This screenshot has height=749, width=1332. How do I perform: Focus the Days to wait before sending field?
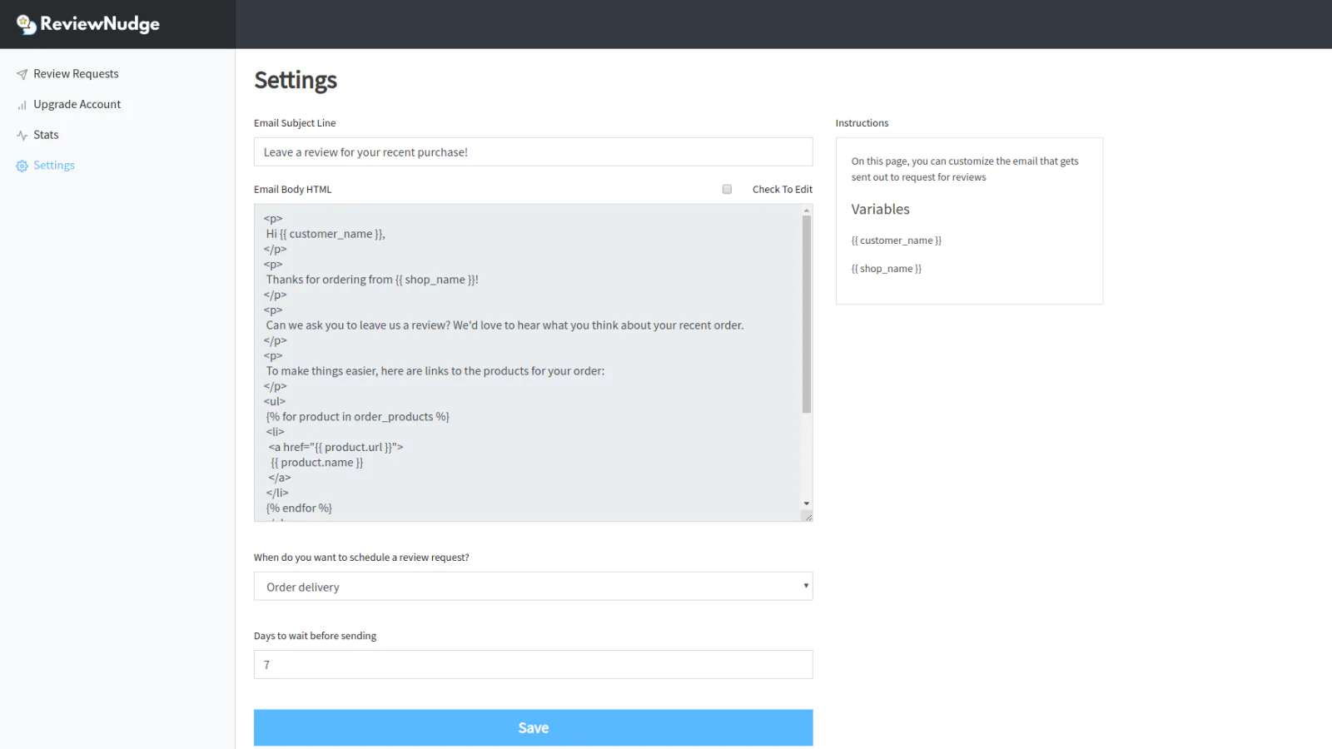coord(533,665)
